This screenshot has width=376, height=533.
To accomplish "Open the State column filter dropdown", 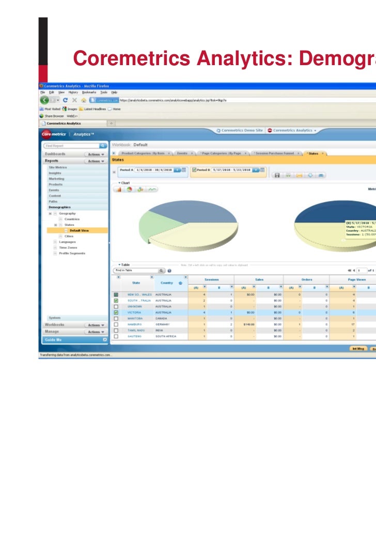I will pos(152,278).
